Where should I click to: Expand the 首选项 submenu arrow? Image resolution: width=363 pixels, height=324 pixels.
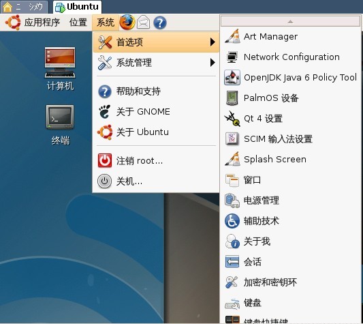point(212,42)
